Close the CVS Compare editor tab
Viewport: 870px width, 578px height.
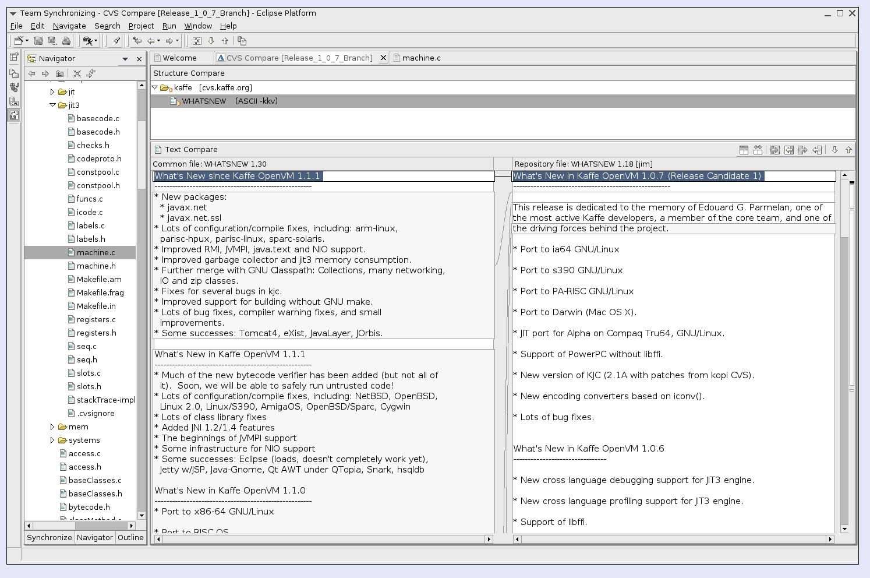point(383,58)
